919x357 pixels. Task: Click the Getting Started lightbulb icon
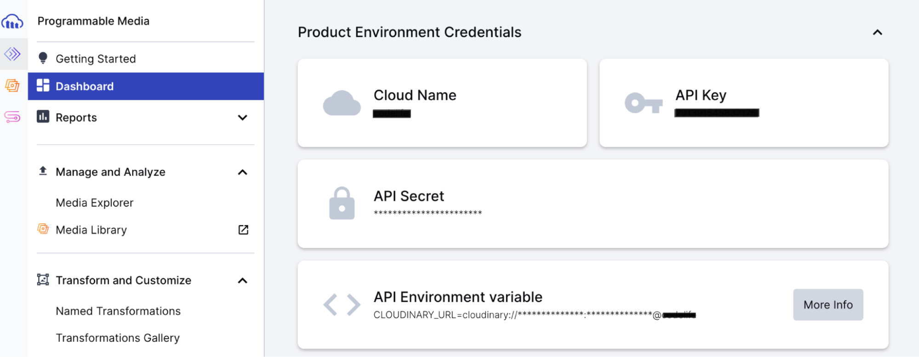pyautogui.click(x=43, y=58)
